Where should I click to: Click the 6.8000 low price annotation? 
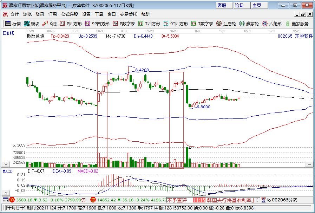pos(204,107)
